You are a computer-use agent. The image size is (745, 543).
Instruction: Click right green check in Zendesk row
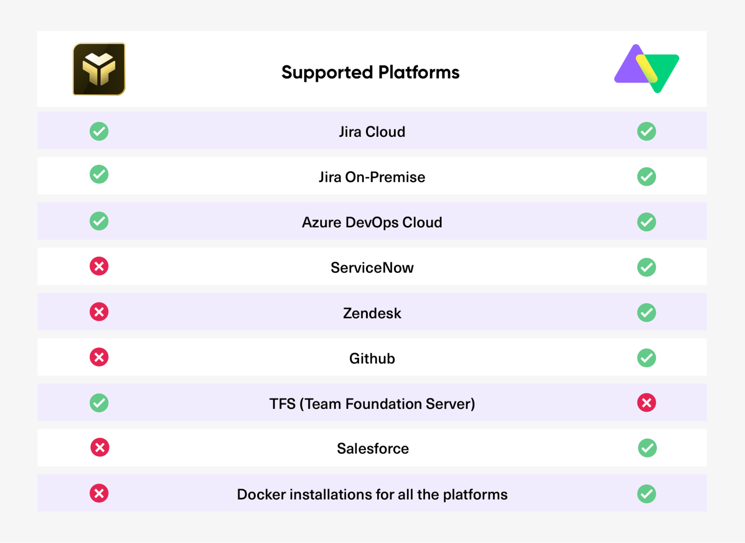[646, 313]
